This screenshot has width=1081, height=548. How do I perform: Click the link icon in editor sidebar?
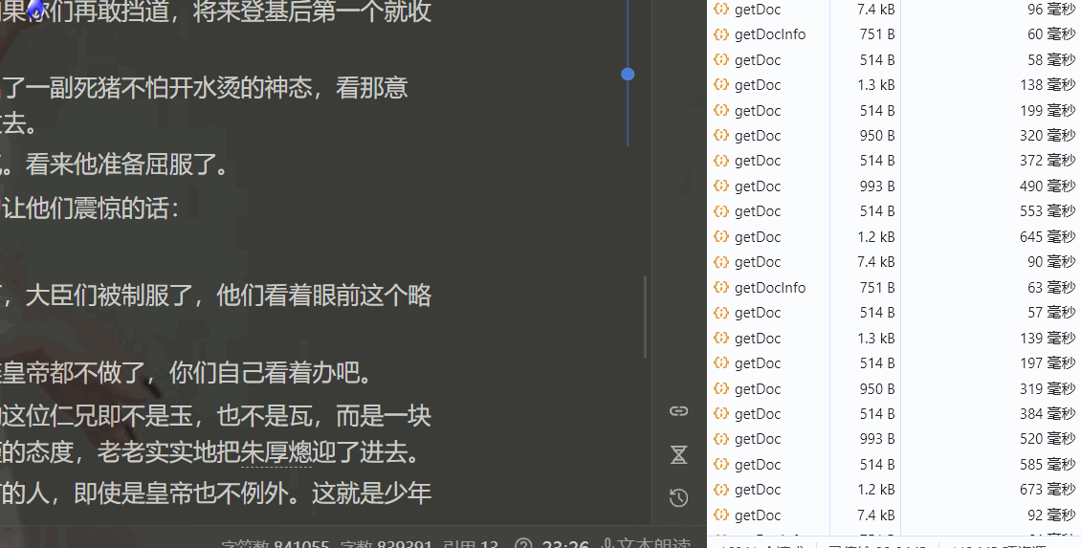pos(679,411)
